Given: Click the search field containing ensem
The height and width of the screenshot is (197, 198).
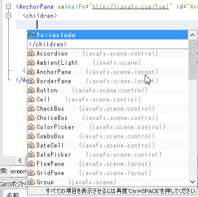Looking at the screenshot, I should (19, 172).
